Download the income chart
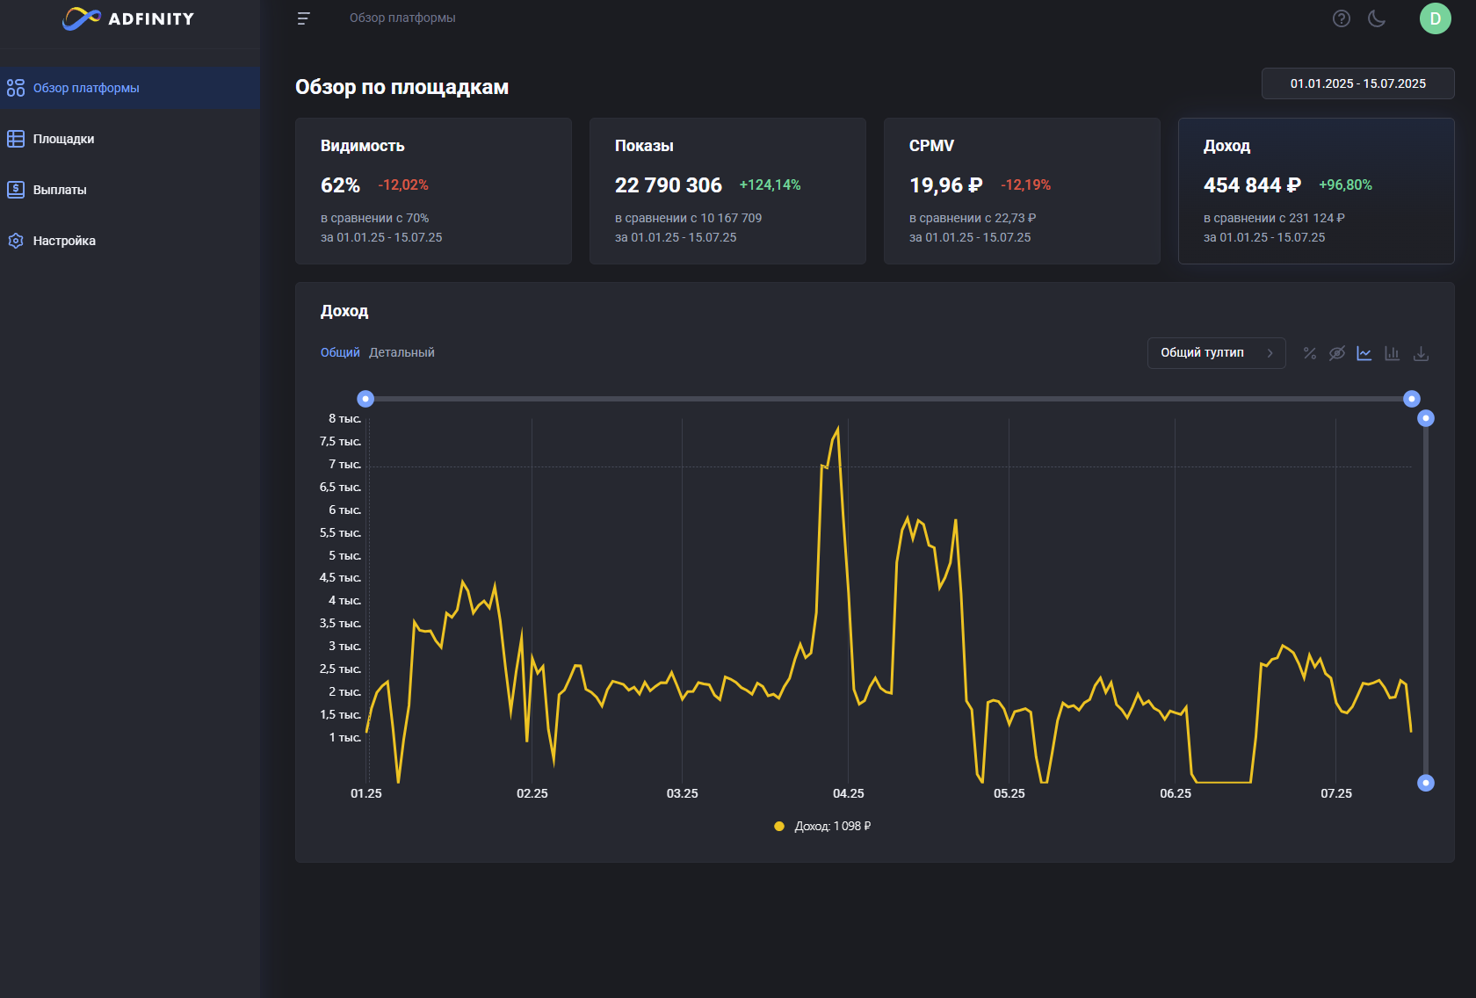Viewport: 1476px width, 998px height. point(1421,353)
